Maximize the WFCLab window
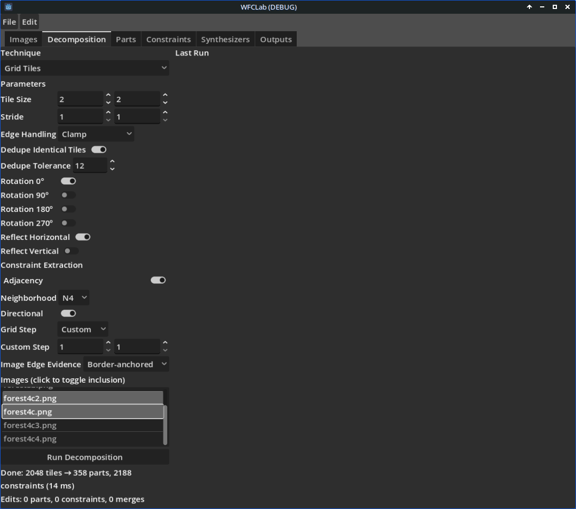Image resolution: width=576 pixels, height=509 pixels. pyautogui.click(x=555, y=7)
